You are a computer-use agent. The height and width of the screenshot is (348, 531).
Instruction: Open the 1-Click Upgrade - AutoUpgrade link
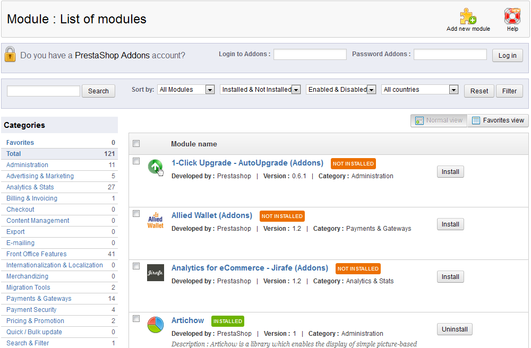pyautogui.click(x=247, y=163)
